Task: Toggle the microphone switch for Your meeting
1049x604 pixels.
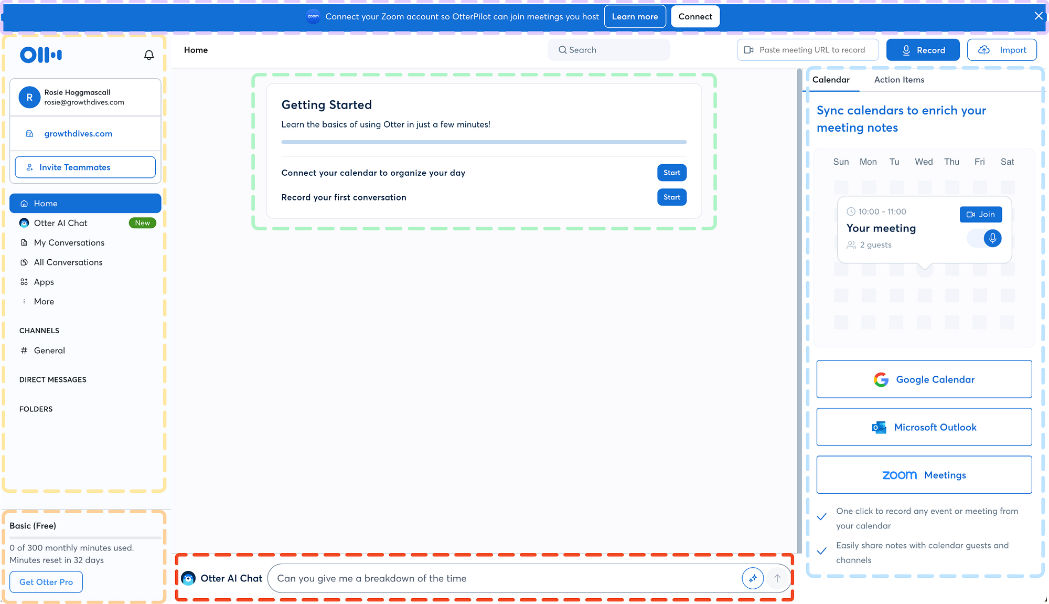Action: (984, 238)
